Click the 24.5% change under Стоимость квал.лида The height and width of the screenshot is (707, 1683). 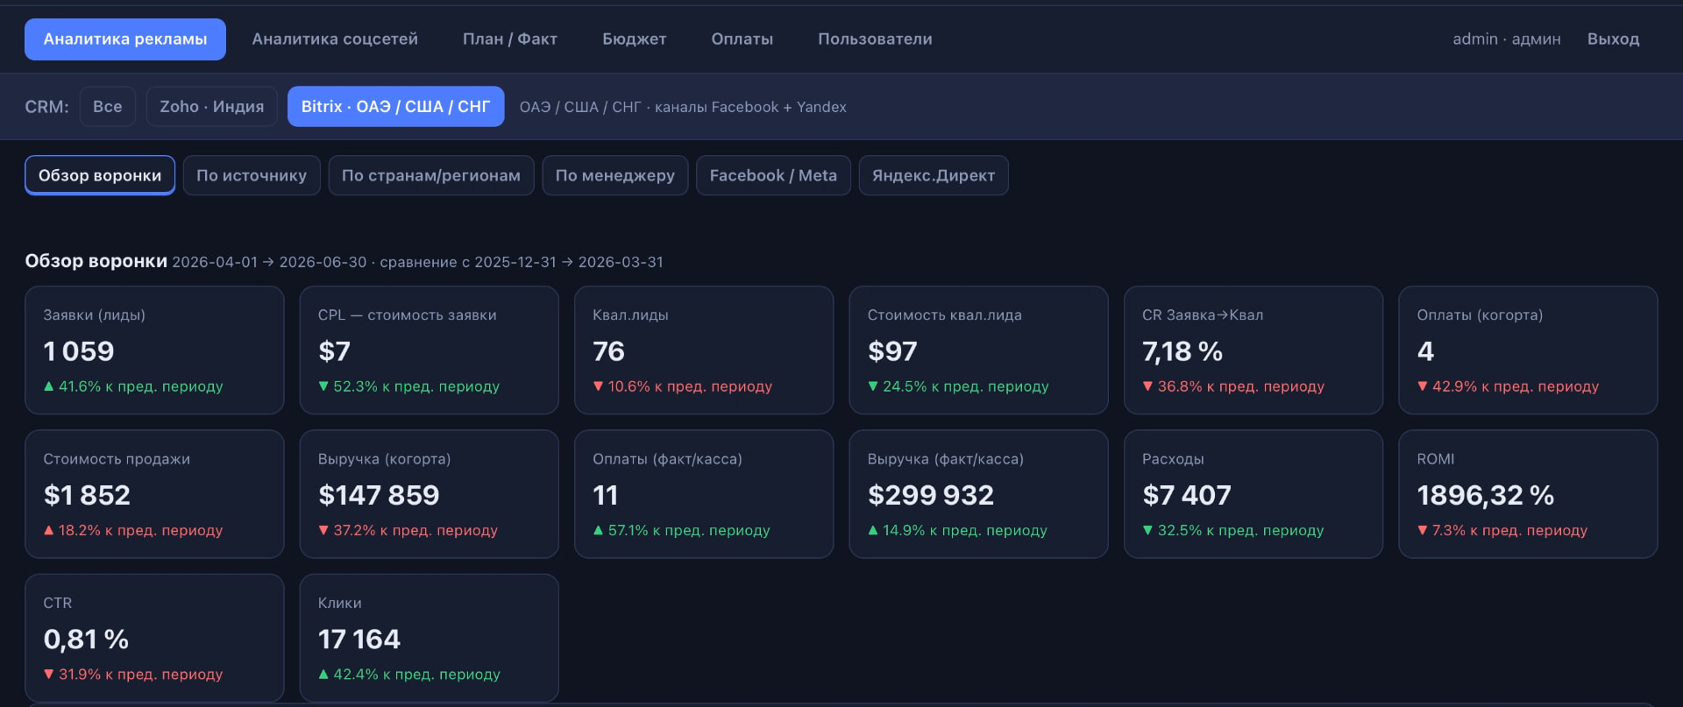[x=958, y=386]
